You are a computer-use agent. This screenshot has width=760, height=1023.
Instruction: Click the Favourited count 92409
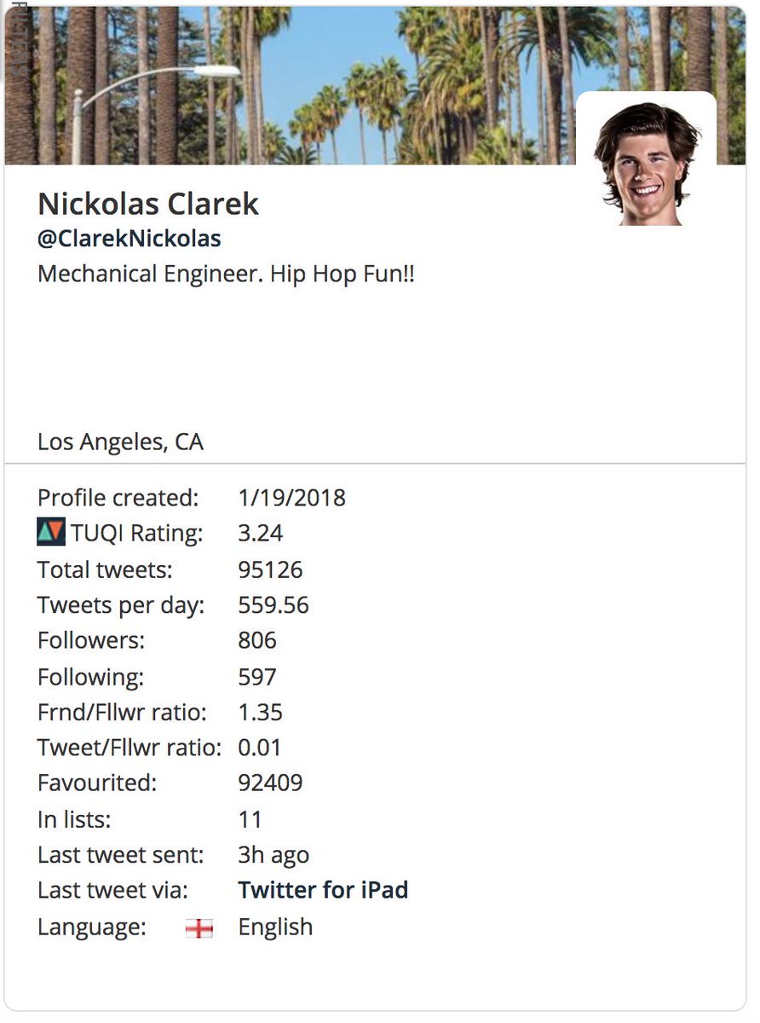point(270,783)
